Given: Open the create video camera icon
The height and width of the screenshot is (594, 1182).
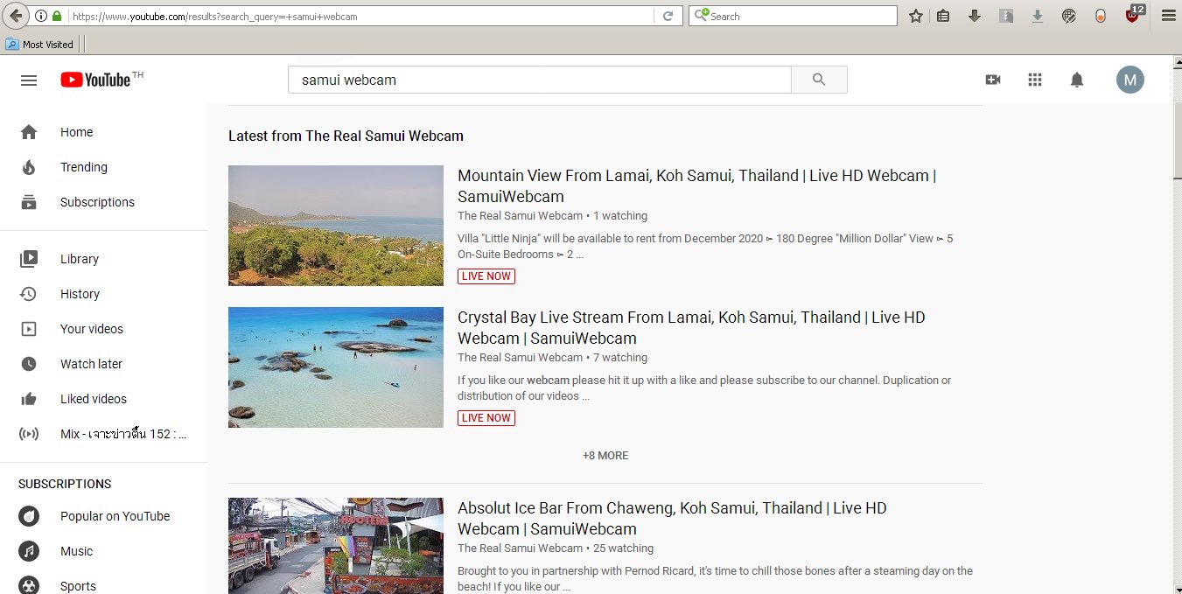Looking at the screenshot, I should point(993,80).
